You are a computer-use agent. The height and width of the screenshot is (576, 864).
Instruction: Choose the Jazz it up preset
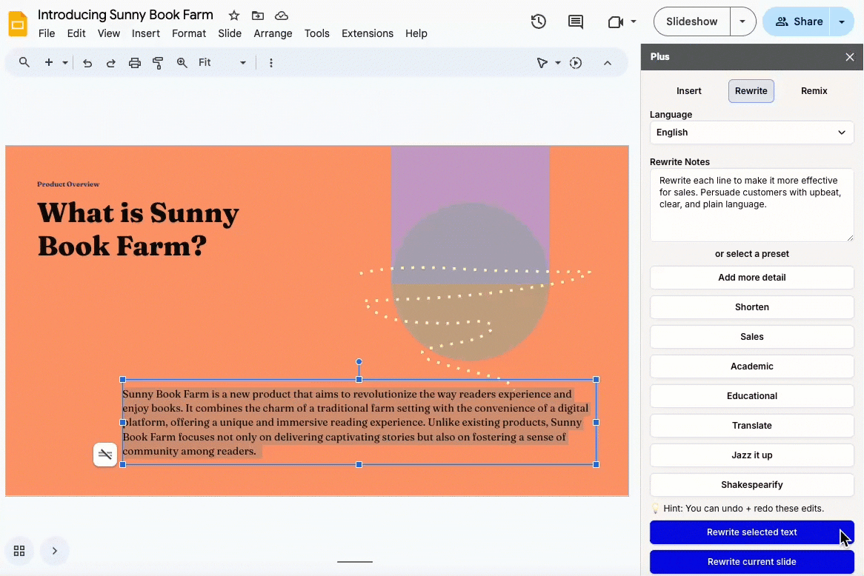pos(751,455)
